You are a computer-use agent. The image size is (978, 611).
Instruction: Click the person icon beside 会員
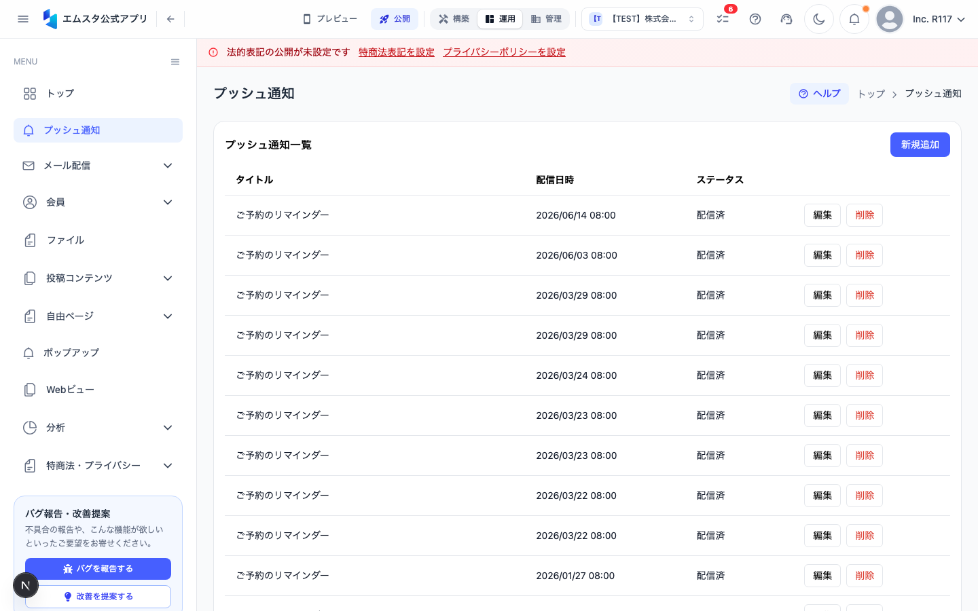point(30,202)
